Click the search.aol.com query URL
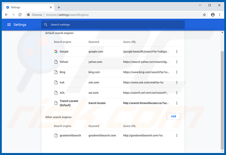The width and height of the screenshot is (226, 155). [x=146, y=93]
